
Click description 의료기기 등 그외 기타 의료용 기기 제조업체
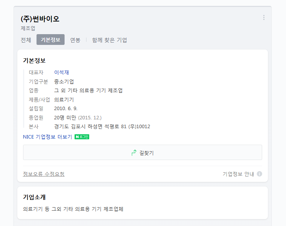click(73, 209)
